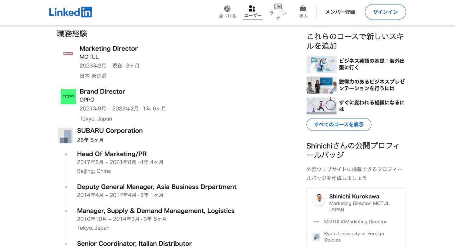Click the MOTUL company name under Marketing Director
This screenshot has width=455, height=249.
(89, 57)
